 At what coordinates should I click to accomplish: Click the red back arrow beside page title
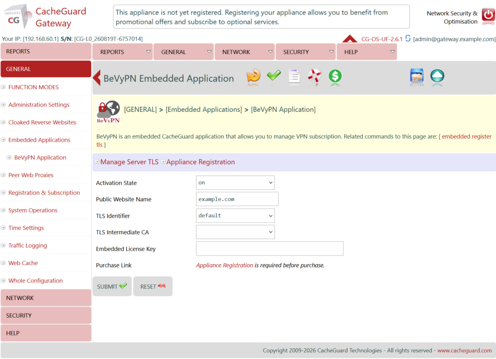tap(97, 78)
